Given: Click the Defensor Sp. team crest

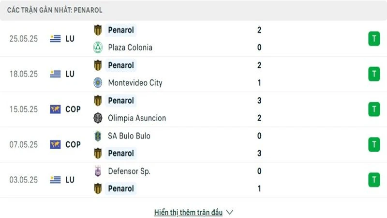Looking at the screenshot, I should (x=98, y=171).
